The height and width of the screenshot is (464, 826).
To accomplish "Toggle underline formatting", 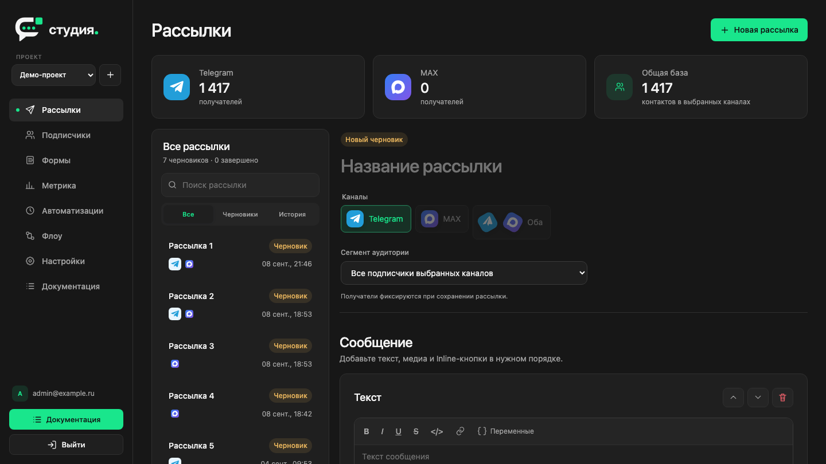I will click(398, 431).
